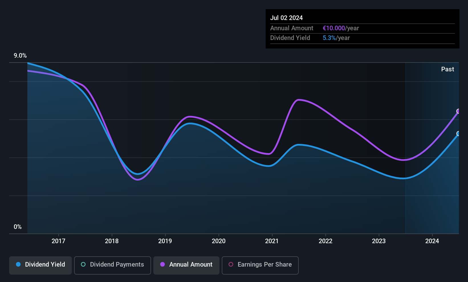The height and width of the screenshot is (282, 468).
Task: Toggle the Dividend Yield series
Action: 40,265
